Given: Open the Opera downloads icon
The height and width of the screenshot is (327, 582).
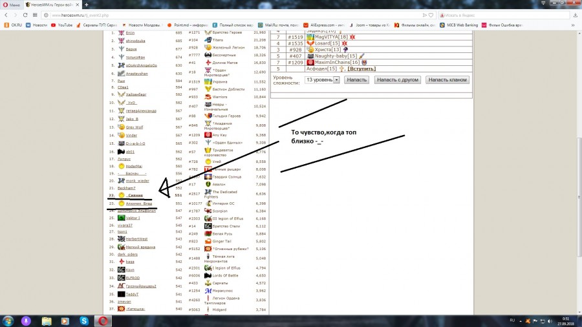Looking at the screenshot, I should click(576, 16).
